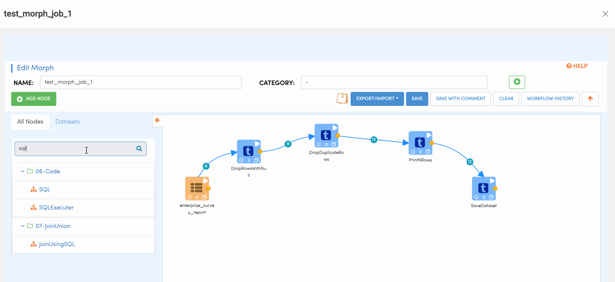
Task: Select the table dataset icon of enterprise_survey_report
Action: [196, 188]
